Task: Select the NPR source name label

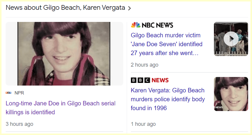Action: (x=19, y=93)
